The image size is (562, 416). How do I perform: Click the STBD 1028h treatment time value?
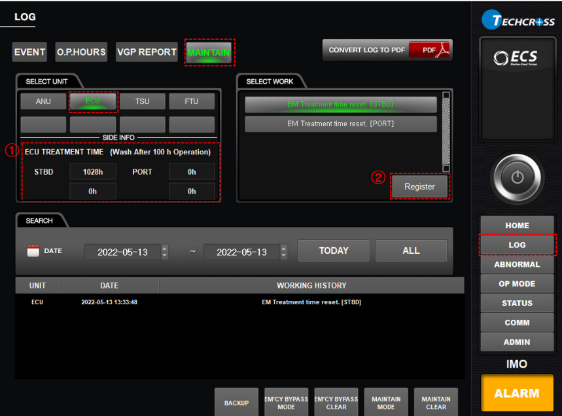click(x=93, y=171)
